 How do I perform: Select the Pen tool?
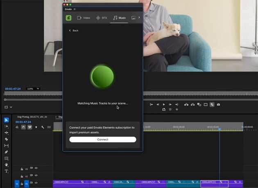coord(6,152)
